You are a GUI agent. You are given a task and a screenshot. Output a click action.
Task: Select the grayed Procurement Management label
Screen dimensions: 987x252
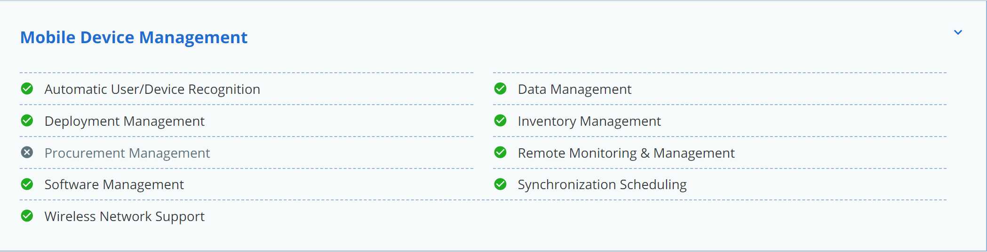tap(127, 153)
